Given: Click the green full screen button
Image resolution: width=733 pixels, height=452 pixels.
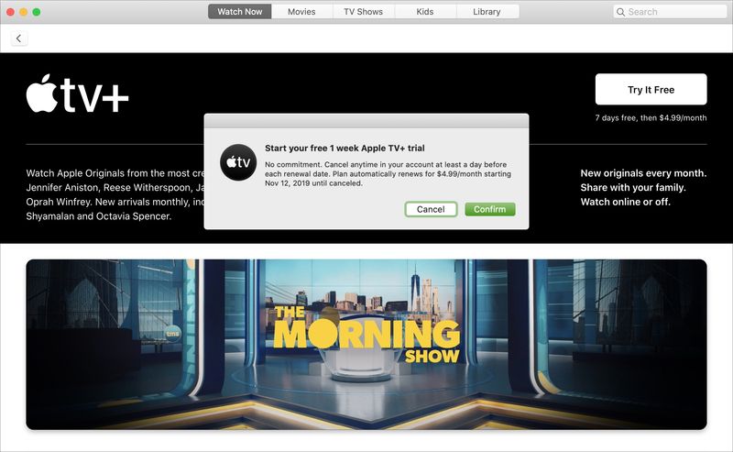Looking at the screenshot, I should 37,12.
